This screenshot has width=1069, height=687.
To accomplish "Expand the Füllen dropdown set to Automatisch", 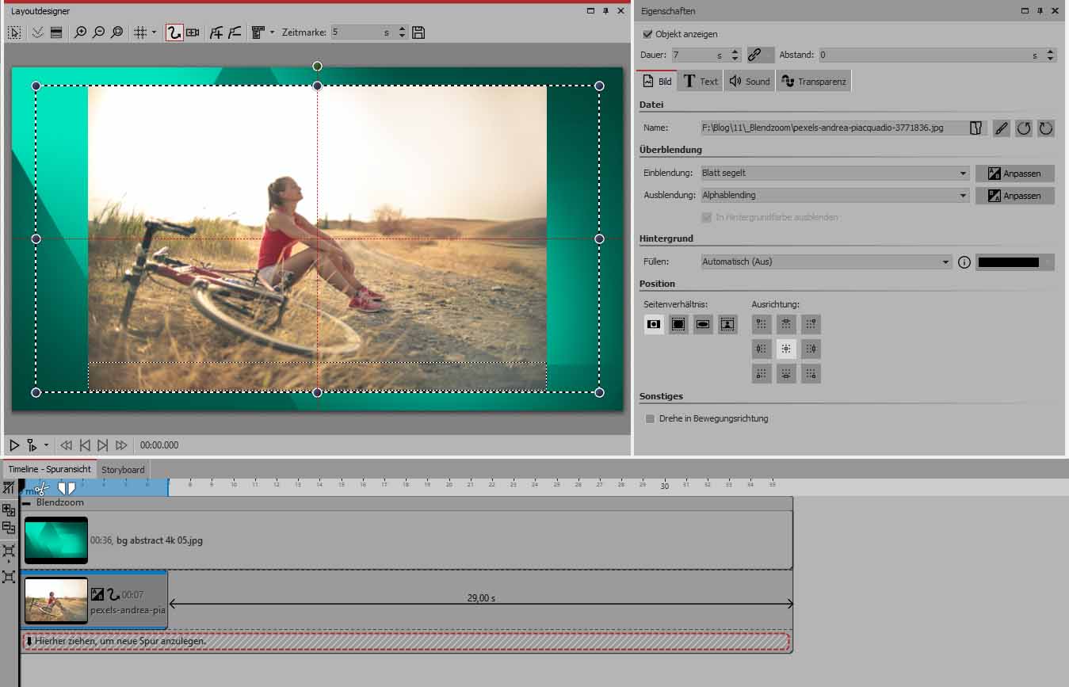I will pyautogui.click(x=826, y=261).
